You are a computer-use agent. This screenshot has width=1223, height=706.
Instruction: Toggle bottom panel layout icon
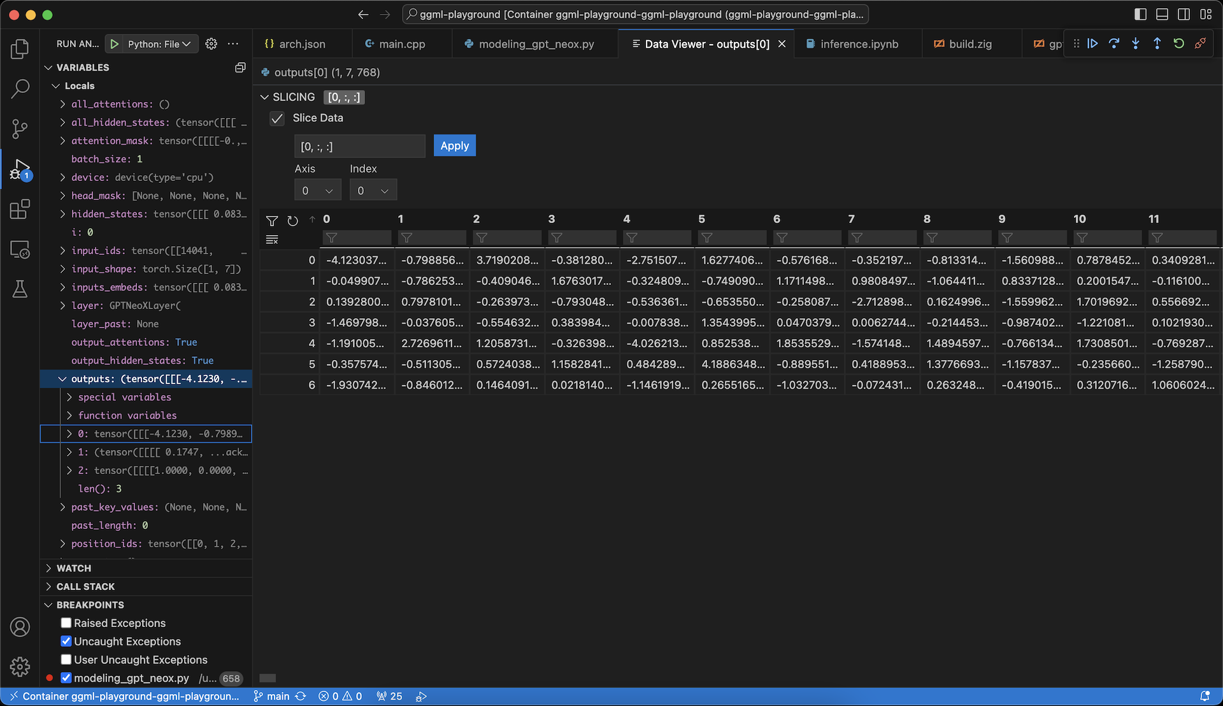(1162, 14)
